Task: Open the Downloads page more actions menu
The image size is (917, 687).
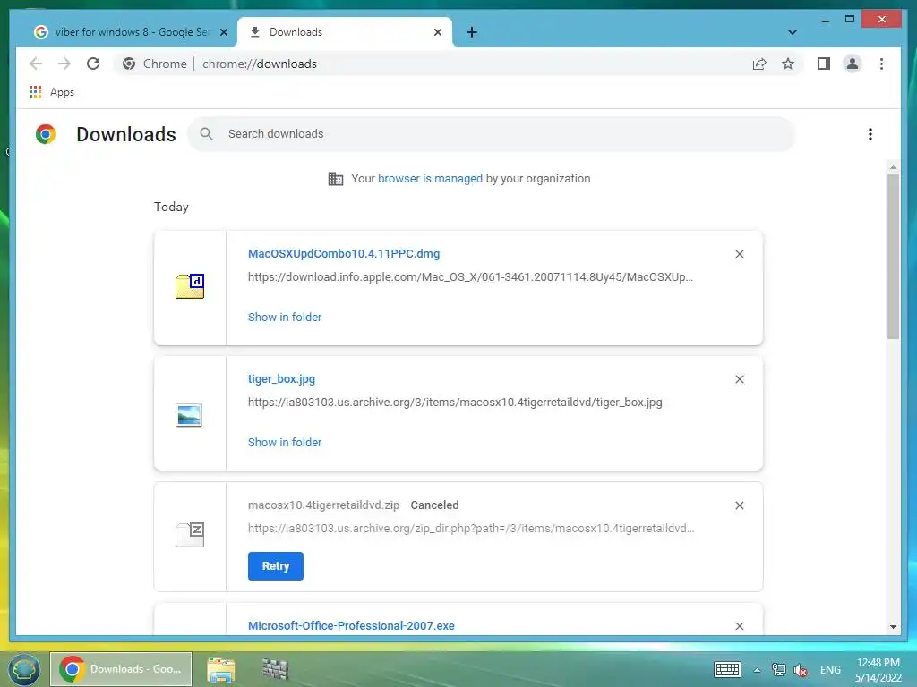Action: click(x=870, y=134)
